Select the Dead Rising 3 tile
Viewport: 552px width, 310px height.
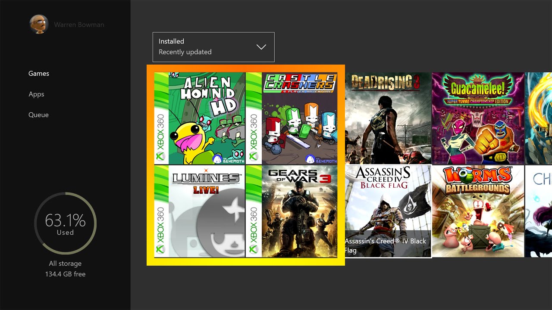tap(388, 118)
